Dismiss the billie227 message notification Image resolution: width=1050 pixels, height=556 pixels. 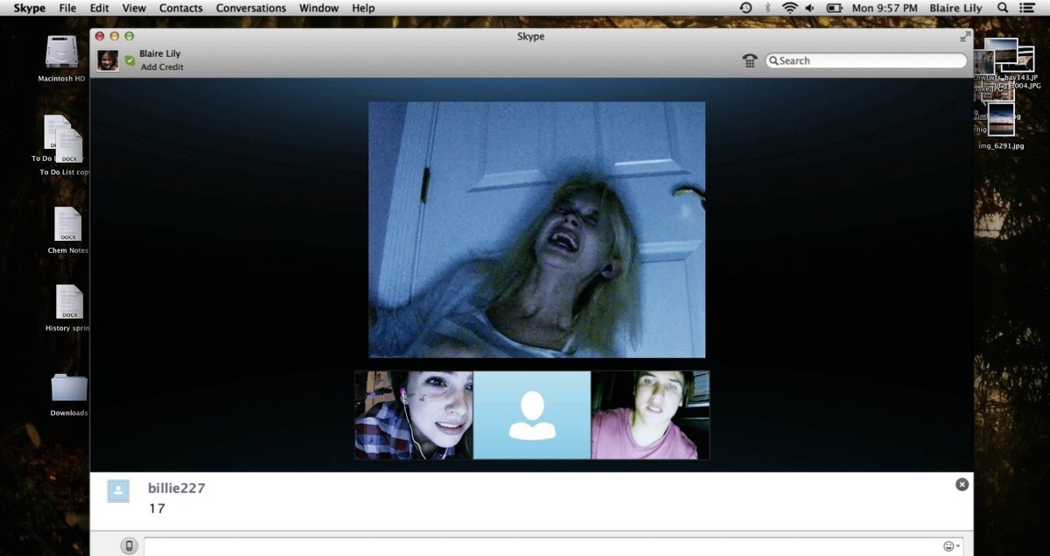click(x=962, y=484)
